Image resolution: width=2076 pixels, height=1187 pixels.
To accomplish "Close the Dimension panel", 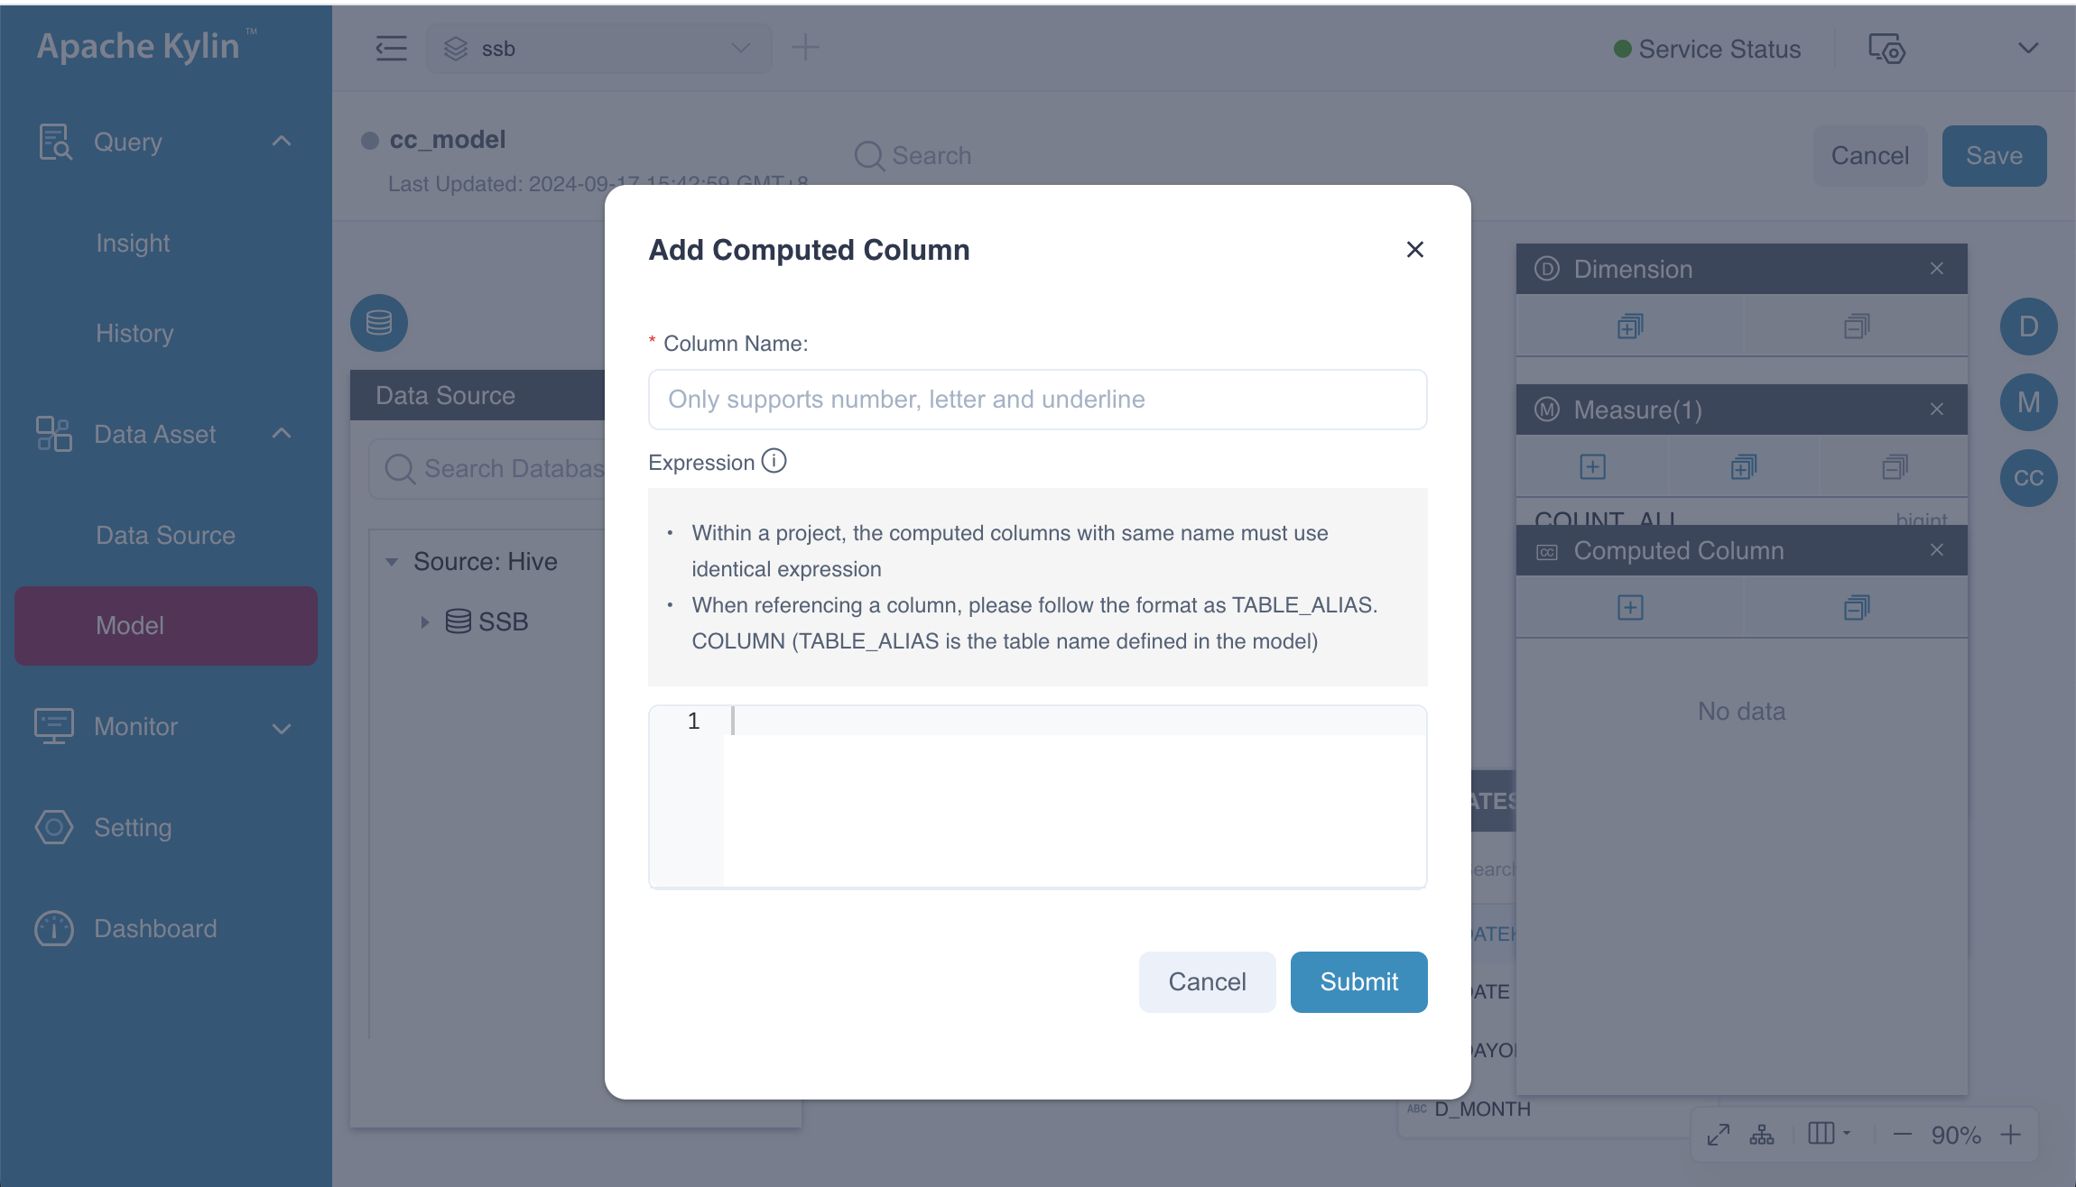I will pyautogui.click(x=1936, y=268).
